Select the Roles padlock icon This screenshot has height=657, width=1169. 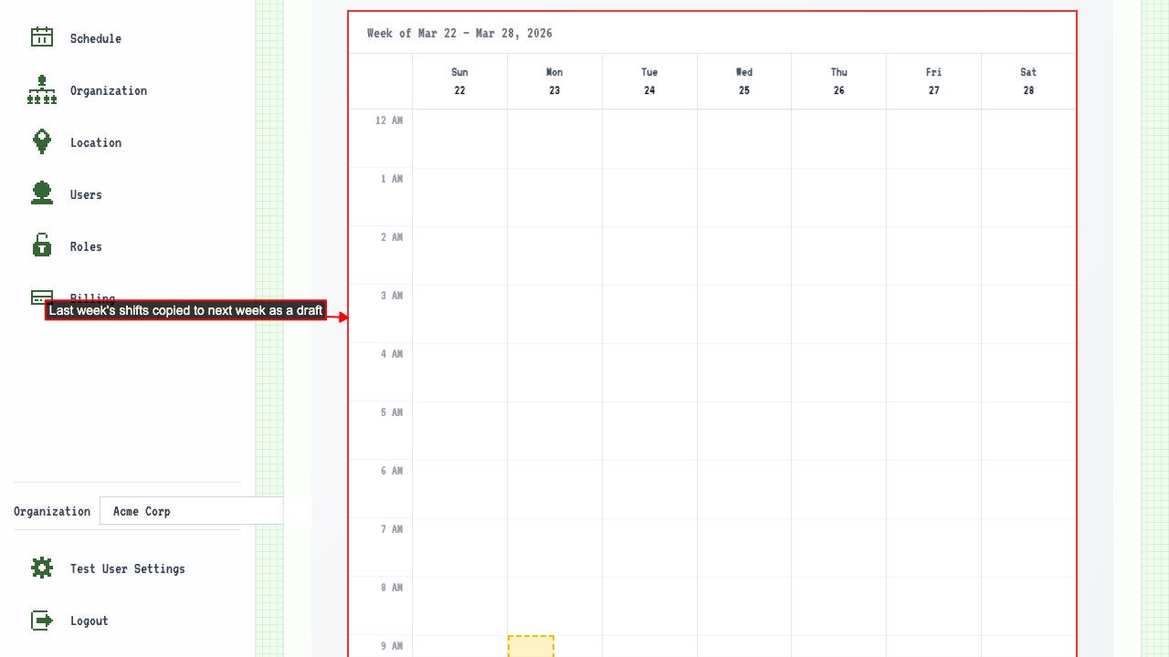pyautogui.click(x=41, y=245)
